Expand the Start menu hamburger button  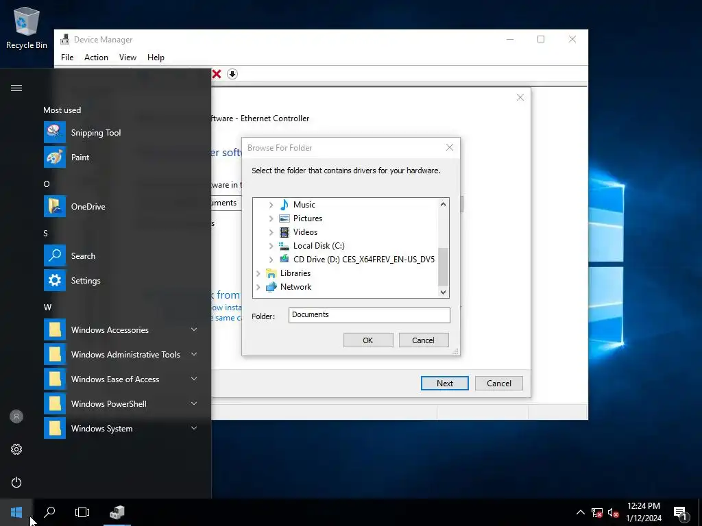coord(16,88)
